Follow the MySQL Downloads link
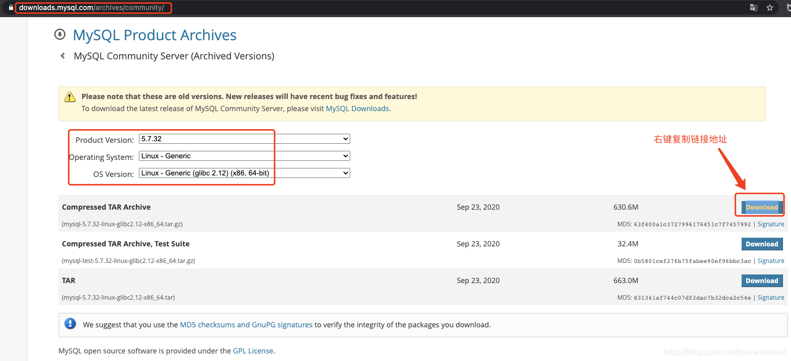 357,109
